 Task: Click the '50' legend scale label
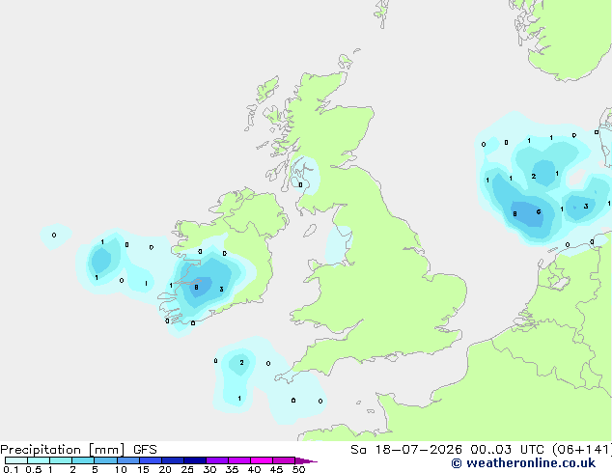tap(298, 469)
